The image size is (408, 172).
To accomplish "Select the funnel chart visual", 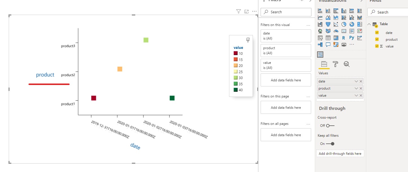I will click(x=328, y=24).
